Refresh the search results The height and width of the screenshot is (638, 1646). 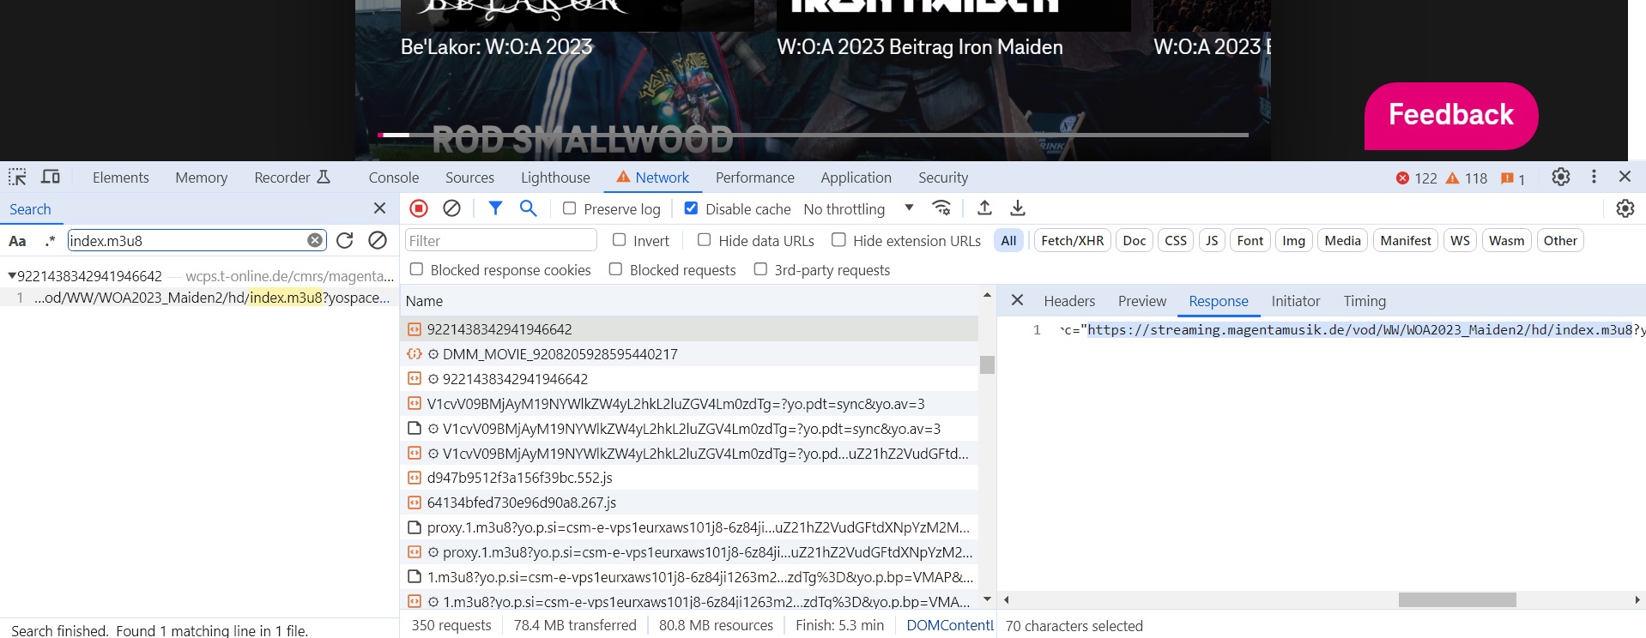pos(345,241)
